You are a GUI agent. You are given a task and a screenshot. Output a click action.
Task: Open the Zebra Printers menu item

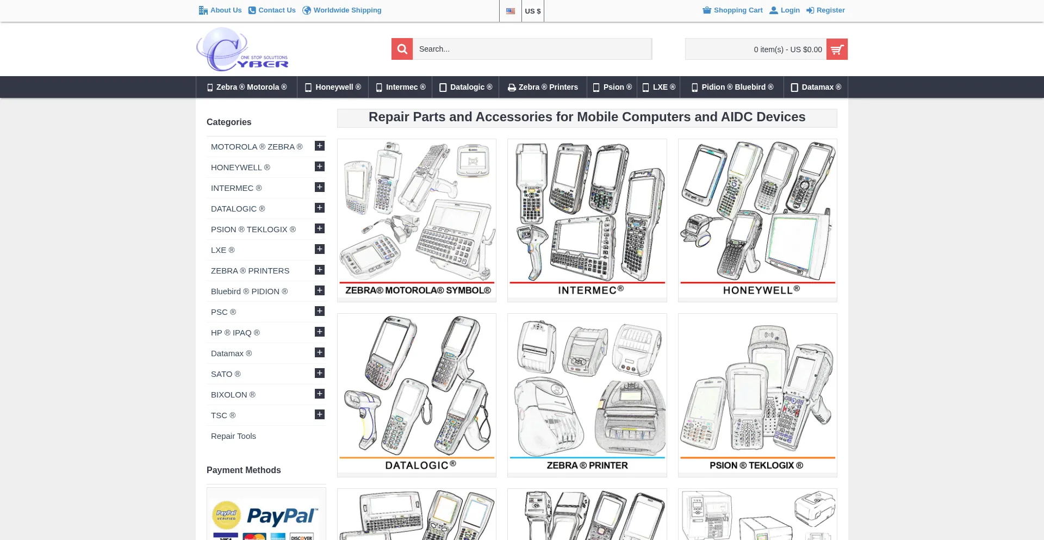pos(543,87)
